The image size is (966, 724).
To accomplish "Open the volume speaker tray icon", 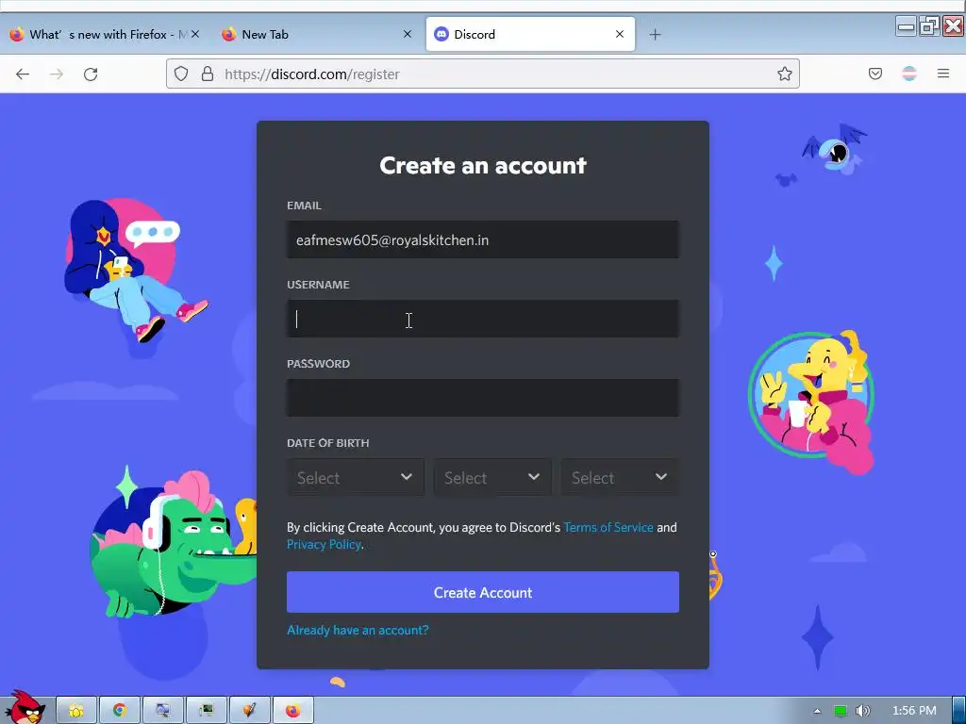I will coord(863,711).
